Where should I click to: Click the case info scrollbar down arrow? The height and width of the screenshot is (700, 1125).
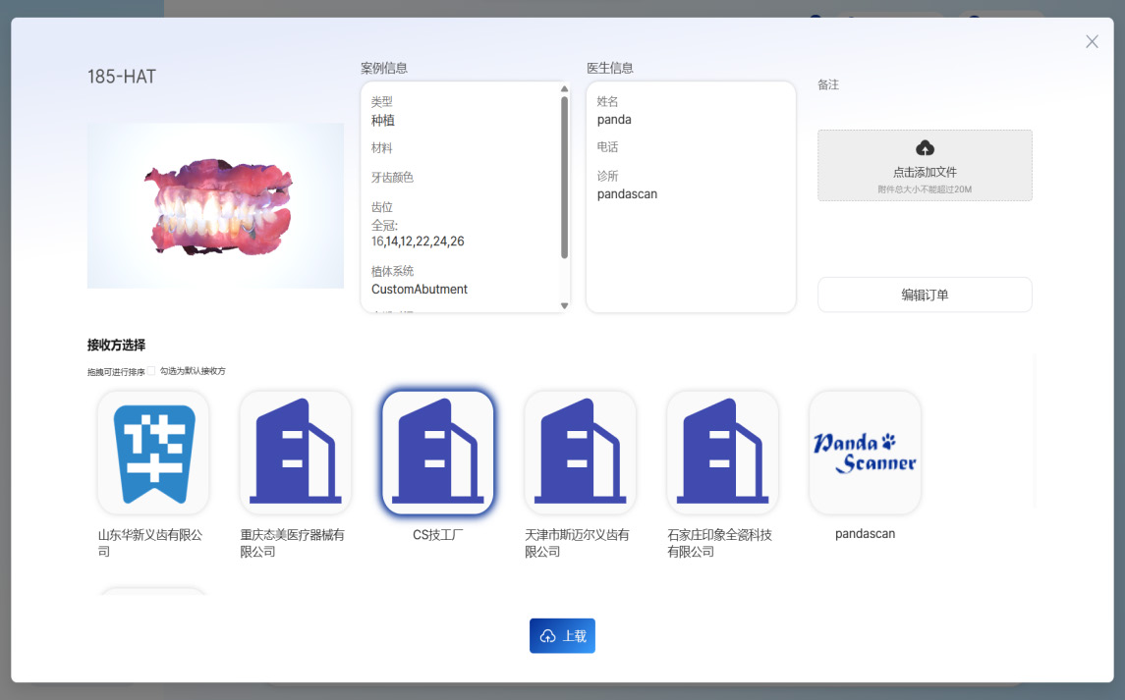[565, 305]
